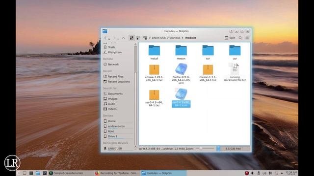Switch to Details view mode
314x176 pixels.
(145, 38)
